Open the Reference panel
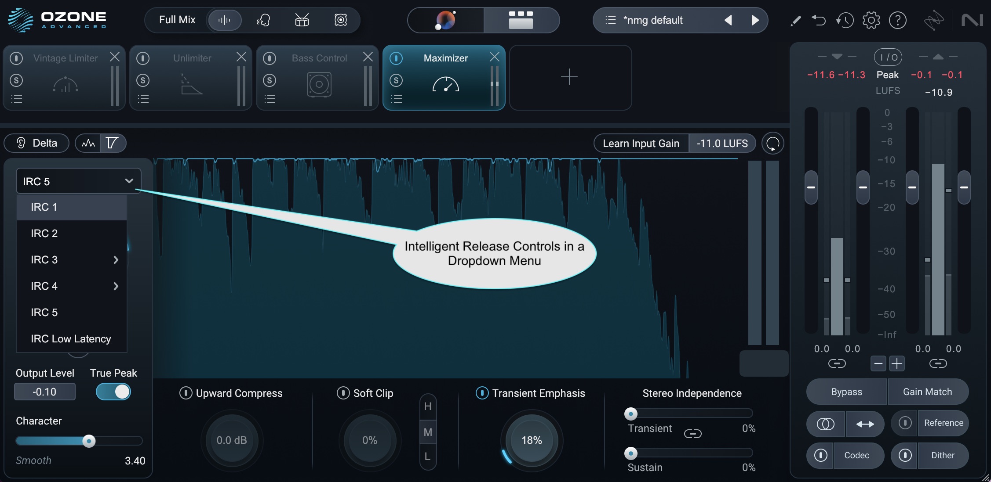Viewport: 991px width, 482px height. click(x=944, y=423)
